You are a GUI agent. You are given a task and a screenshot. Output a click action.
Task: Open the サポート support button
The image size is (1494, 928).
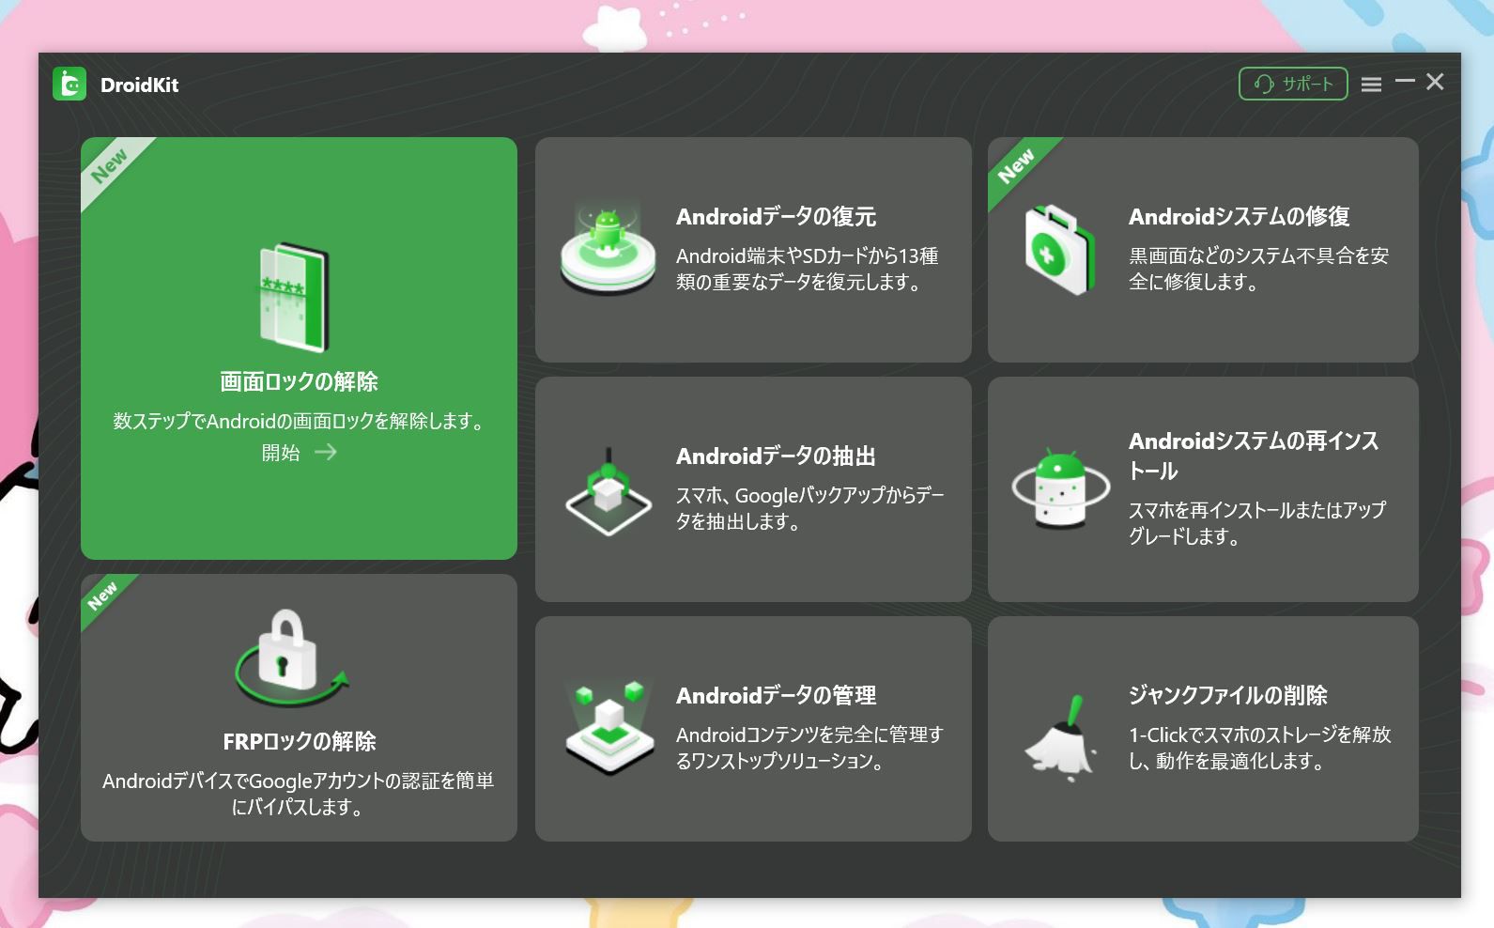1293,84
